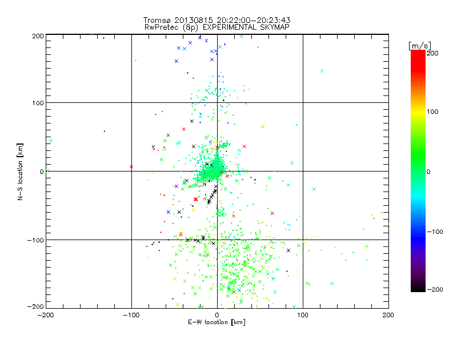Click the y-axis tick label "-100"
Image resolution: width=457 pixels, height=343 pixels.
click(x=35, y=240)
